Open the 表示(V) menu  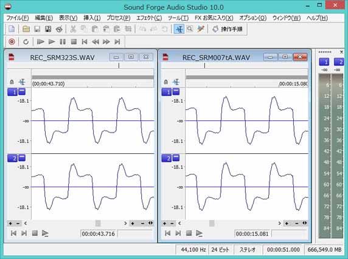[68, 18]
